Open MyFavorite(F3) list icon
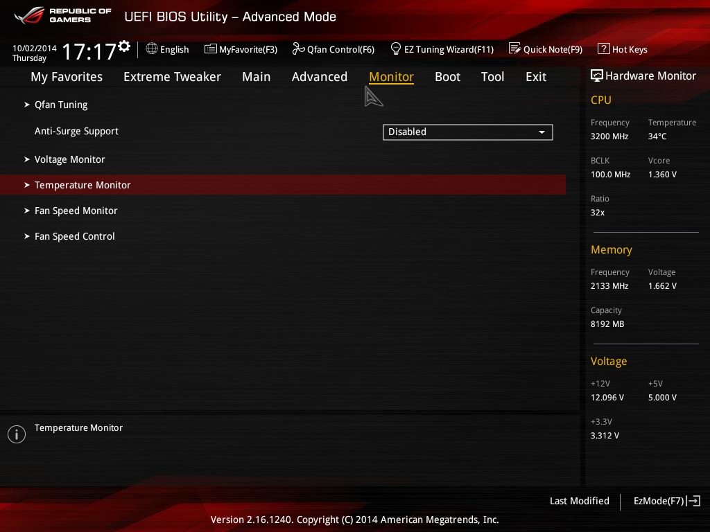The height and width of the screenshot is (532, 710). point(211,49)
